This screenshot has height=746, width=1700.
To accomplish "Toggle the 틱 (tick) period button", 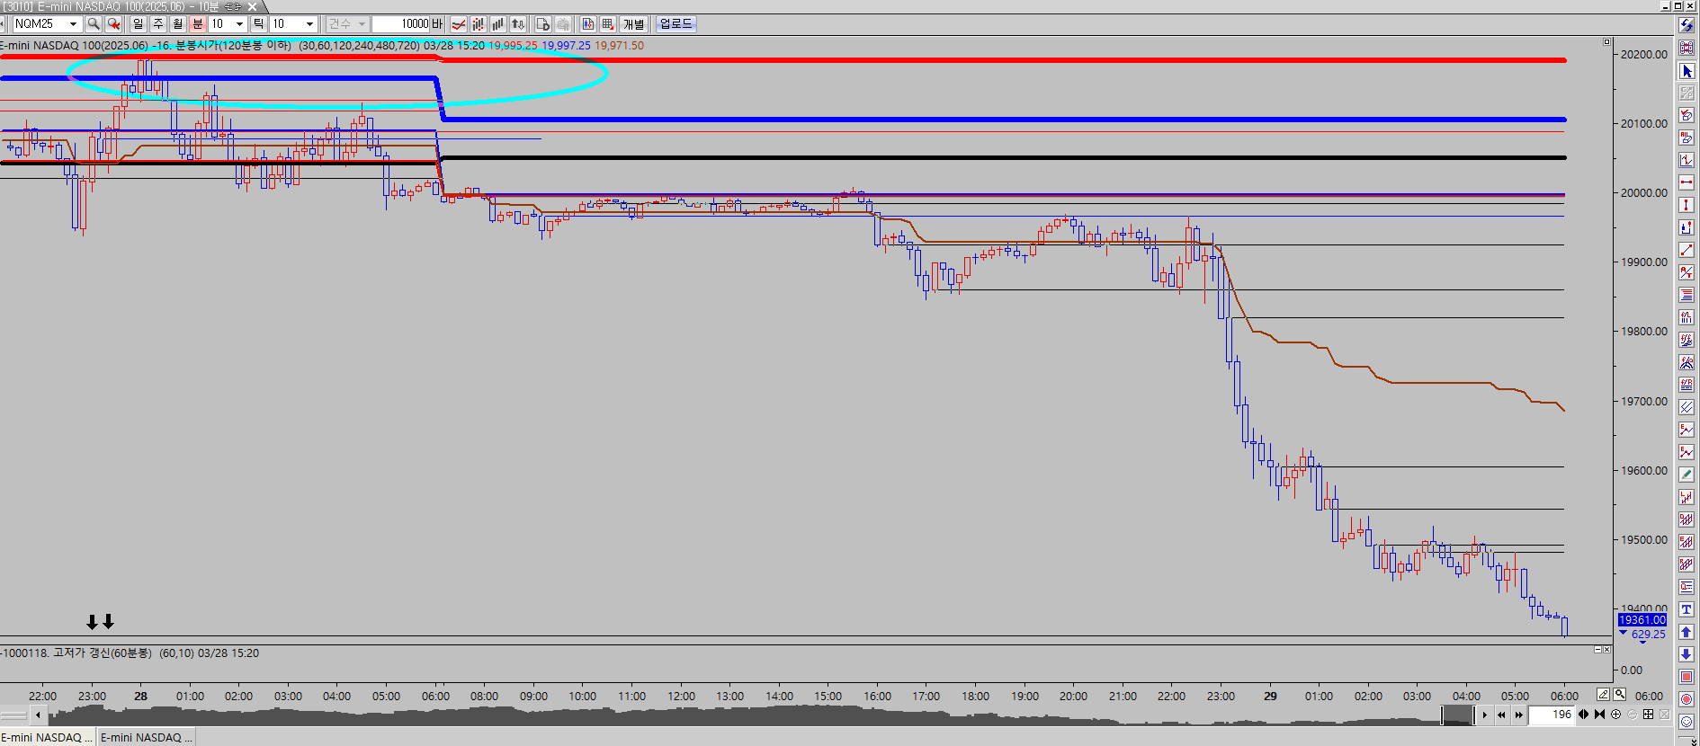I will [x=258, y=24].
